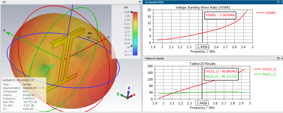Close the 1D Results\VSWR window
Screen dimensions: 283x113
tap(282, 2)
